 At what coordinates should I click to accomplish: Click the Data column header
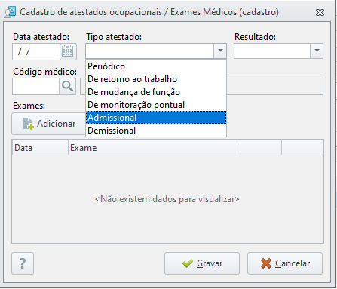40,148
